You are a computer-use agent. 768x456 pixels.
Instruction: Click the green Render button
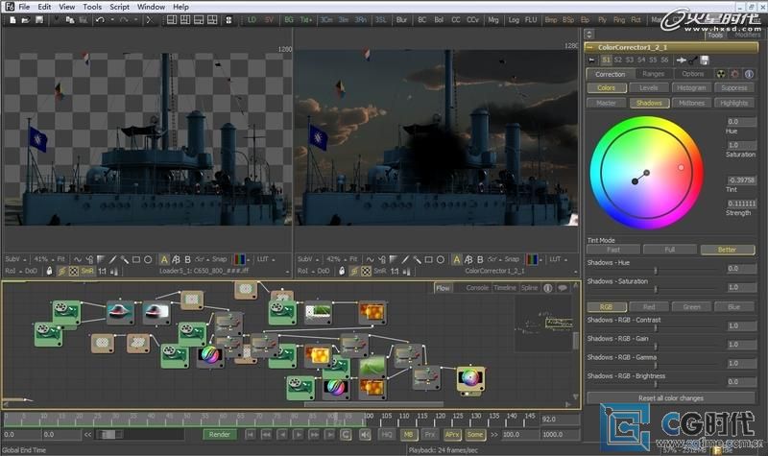(x=220, y=435)
